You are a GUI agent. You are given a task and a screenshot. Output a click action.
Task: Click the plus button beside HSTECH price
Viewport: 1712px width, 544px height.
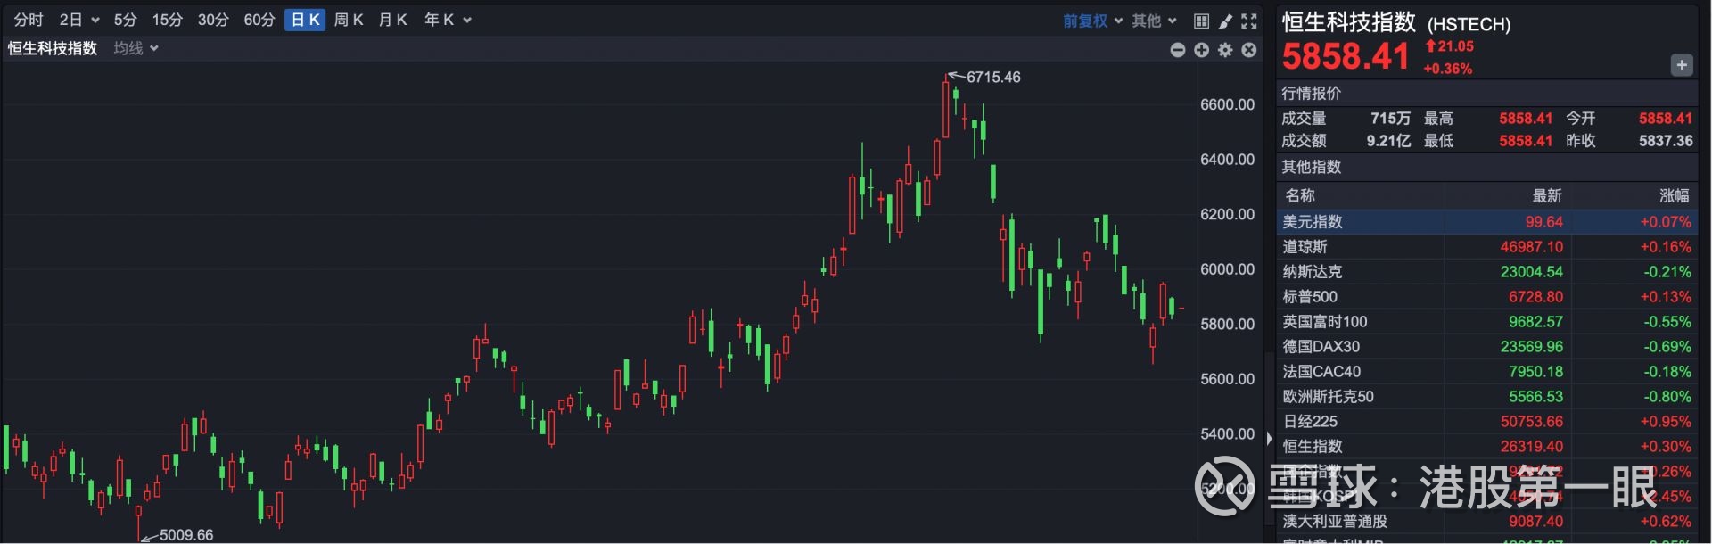(x=1681, y=65)
